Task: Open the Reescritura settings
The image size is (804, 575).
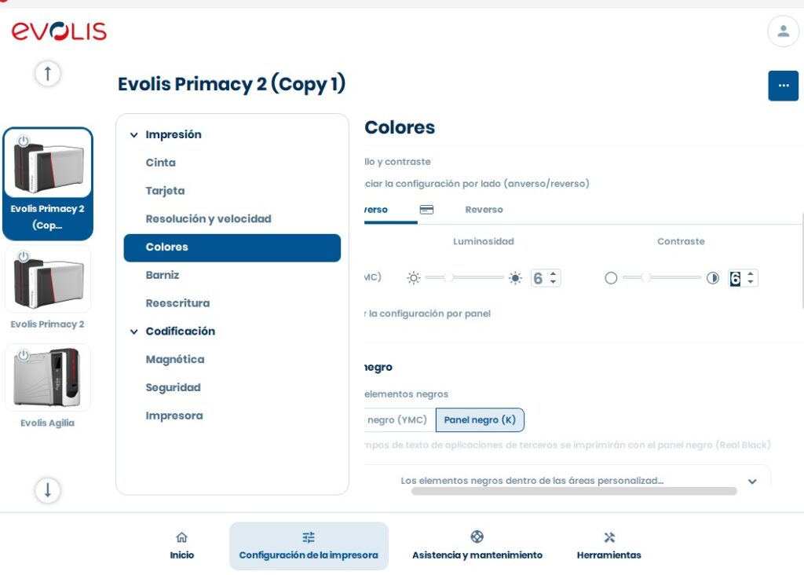Action: point(177,303)
